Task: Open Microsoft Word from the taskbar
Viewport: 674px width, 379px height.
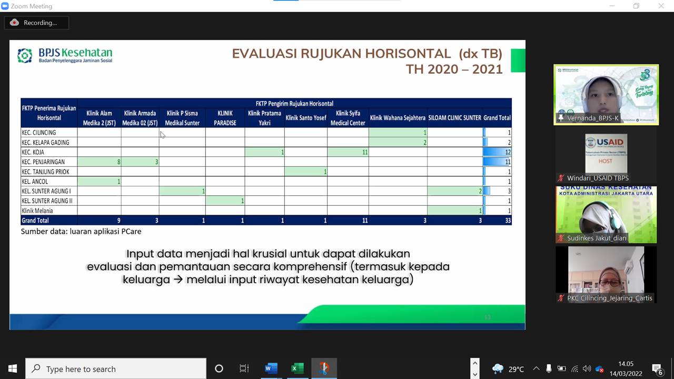Action: [271, 368]
